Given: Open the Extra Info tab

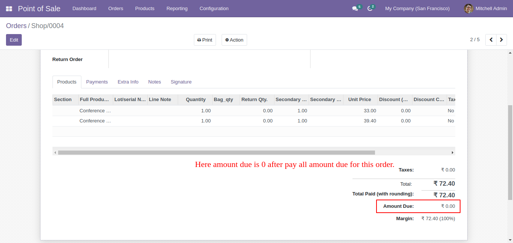Looking at the screenshot, I should pyautogui.click(x=128, y=82).
